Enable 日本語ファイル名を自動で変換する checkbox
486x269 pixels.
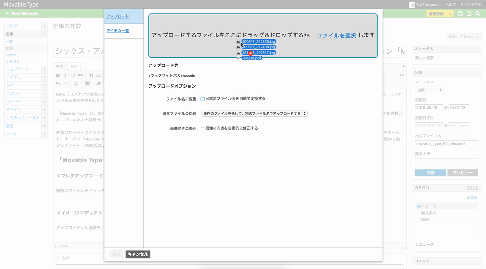pos(203,99)
